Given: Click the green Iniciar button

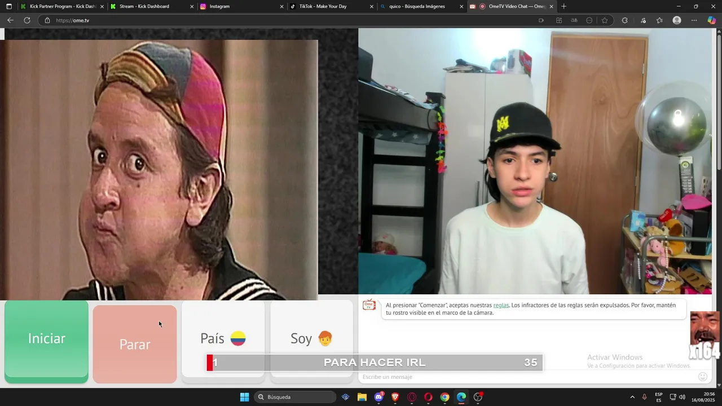Looking at the screenshot, I should tap(46, 341).
